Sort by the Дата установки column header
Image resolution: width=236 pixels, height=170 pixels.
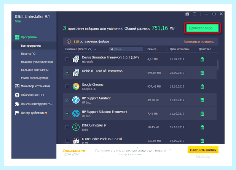(180, 49)
